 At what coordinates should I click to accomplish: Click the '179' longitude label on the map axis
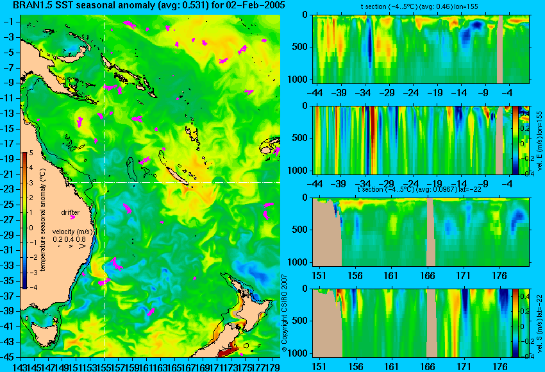click(273, 366)
